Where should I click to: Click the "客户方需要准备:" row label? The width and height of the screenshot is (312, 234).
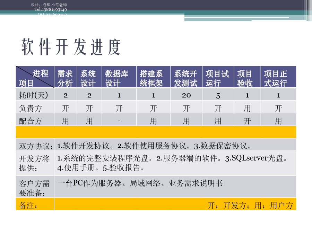pyautogui.click(x=34, y=188)
